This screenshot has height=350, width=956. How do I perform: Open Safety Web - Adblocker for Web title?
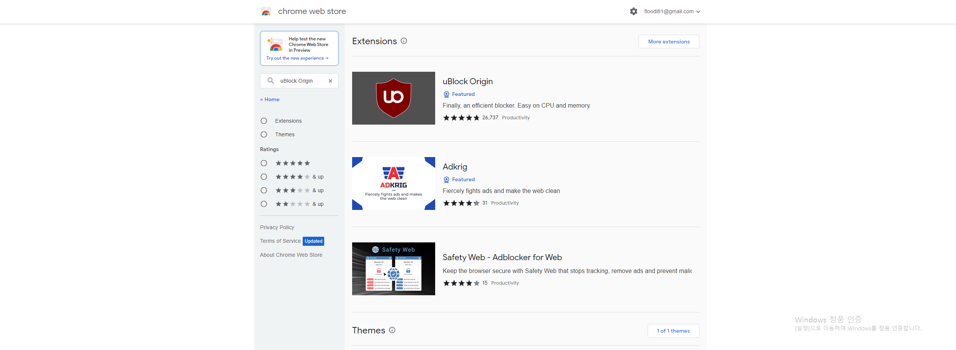click(x=502, y=257)
